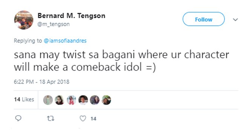Retweet this tweet using the retweet icon
The image size is (249, 139).
(51, 119)
